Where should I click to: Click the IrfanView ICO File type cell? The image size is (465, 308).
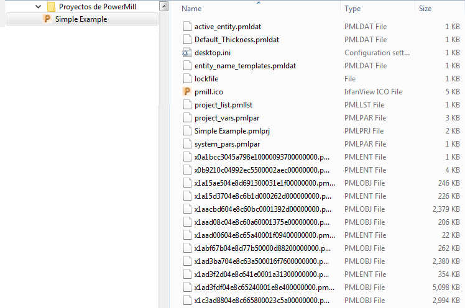[373, 92]
